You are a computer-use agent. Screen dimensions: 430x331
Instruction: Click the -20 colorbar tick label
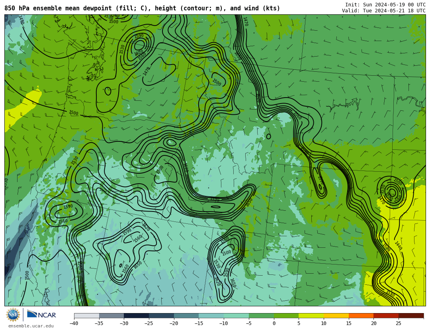tap(174, 323)
